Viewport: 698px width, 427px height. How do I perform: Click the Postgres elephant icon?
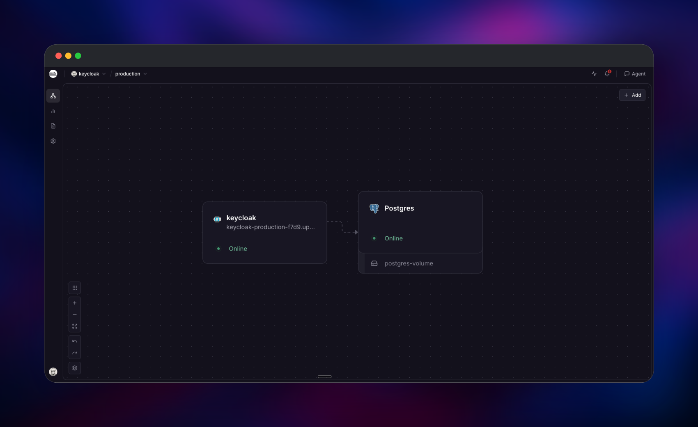pyautogui.click(x=374, y=209)
